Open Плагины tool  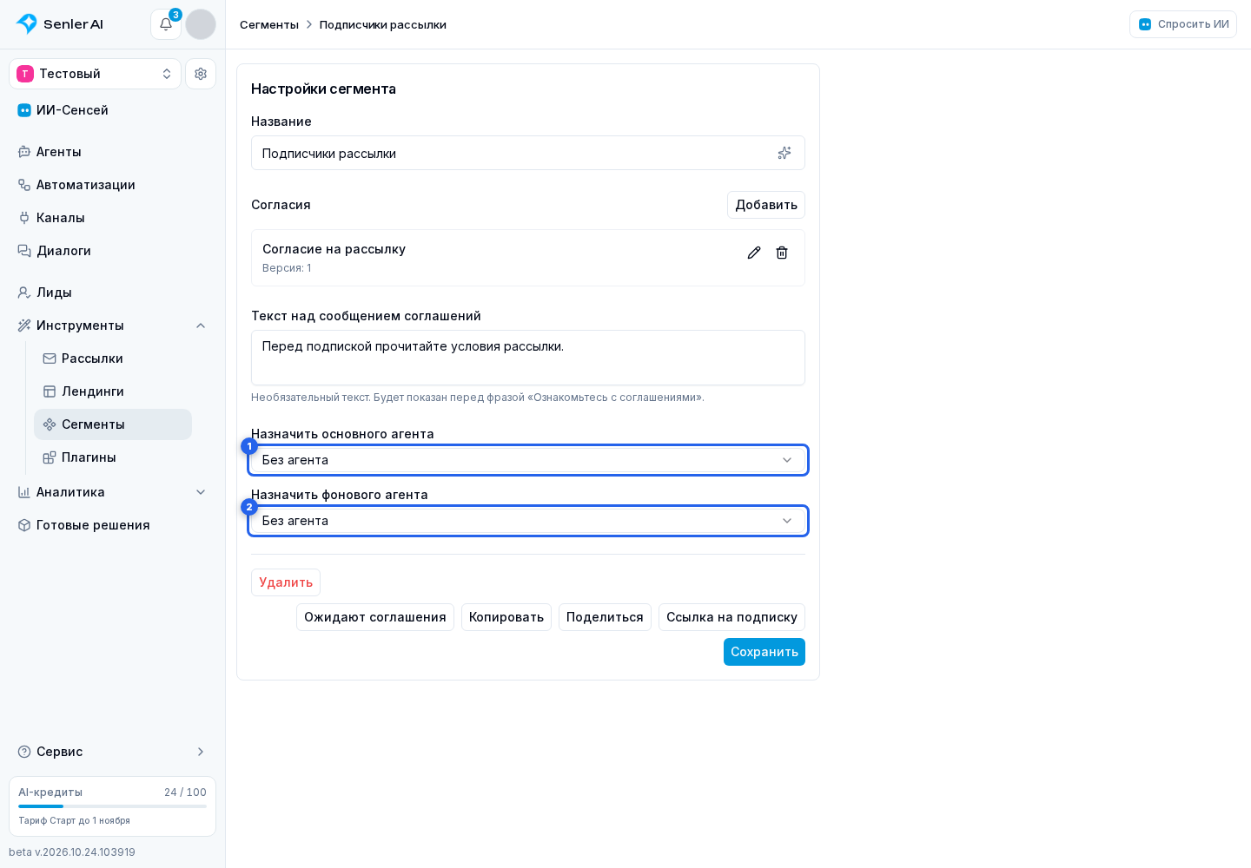coord(113,457)
